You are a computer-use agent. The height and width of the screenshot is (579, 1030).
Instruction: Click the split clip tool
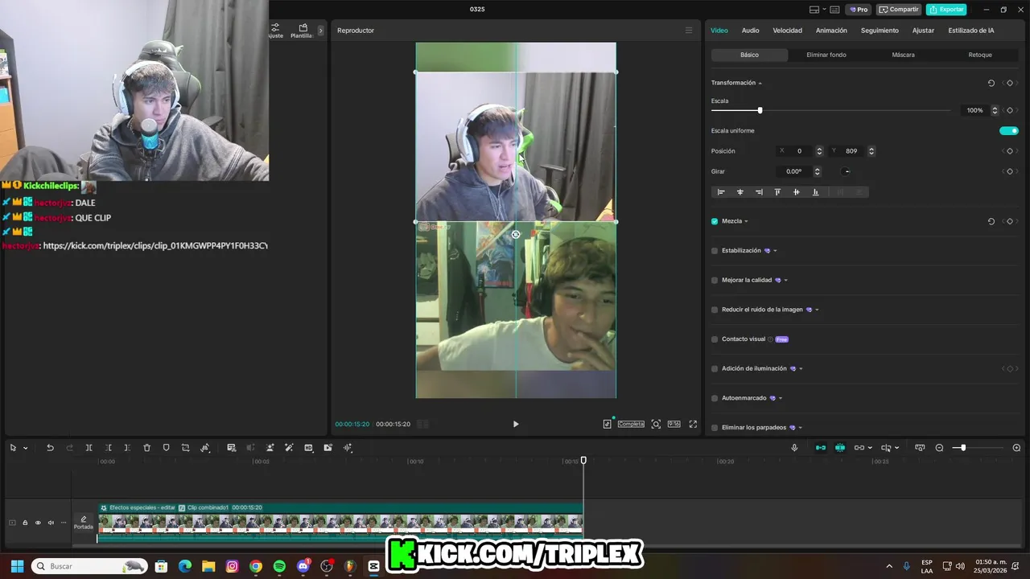(x=89, y=448)
